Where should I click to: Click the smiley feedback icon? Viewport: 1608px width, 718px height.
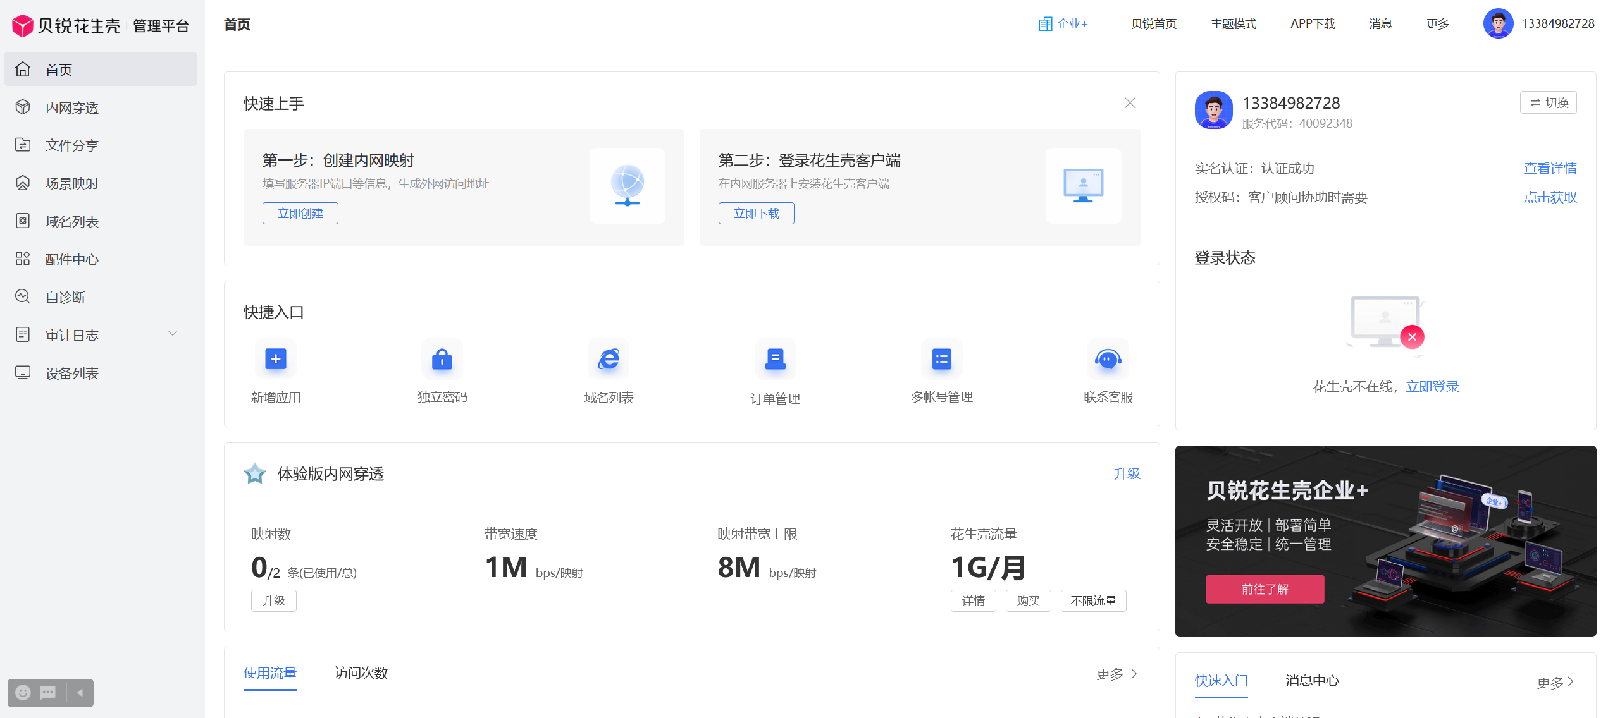click(23, 693)
